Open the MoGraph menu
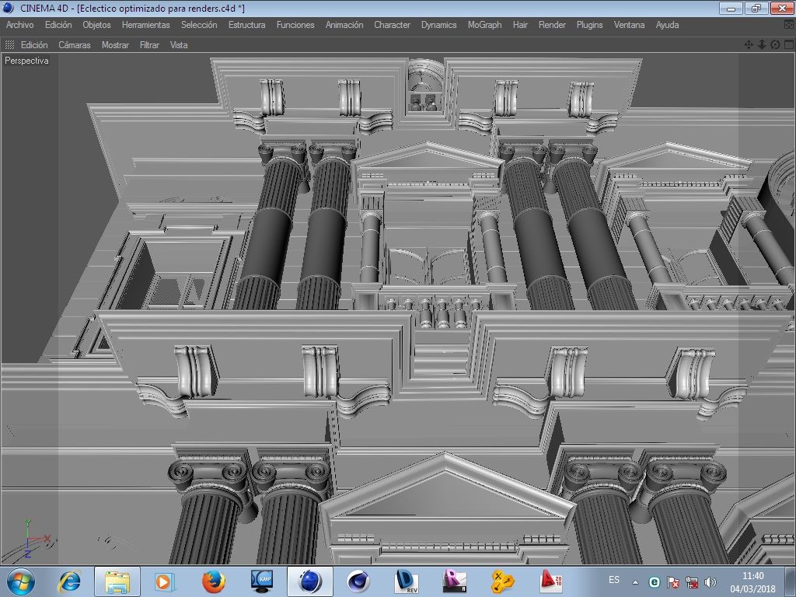 484,24
